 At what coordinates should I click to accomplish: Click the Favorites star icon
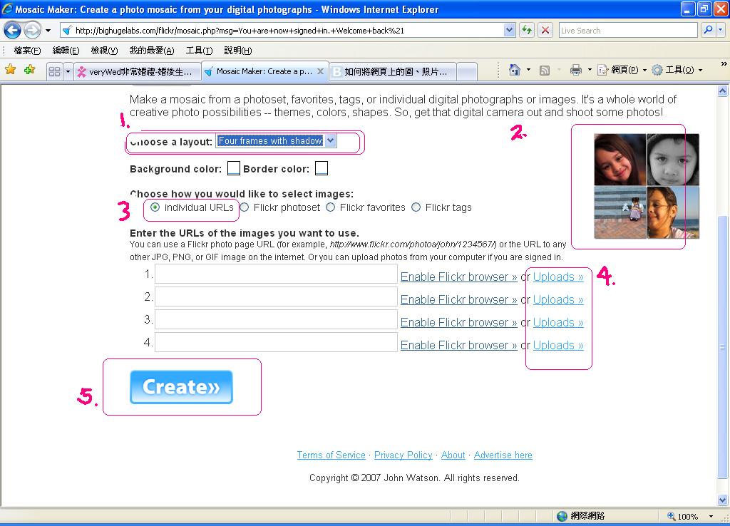pyautogui.click(x=10, y=70)
